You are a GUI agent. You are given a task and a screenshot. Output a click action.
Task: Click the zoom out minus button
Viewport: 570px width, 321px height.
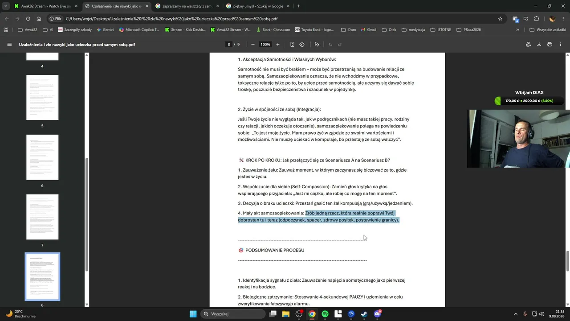pyautogui.click(x=253, y=45)
